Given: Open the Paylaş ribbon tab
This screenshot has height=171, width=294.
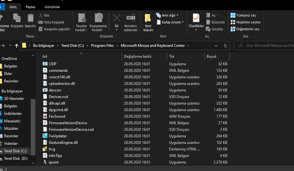Looking at the screenshot, I should pos(30,7).
